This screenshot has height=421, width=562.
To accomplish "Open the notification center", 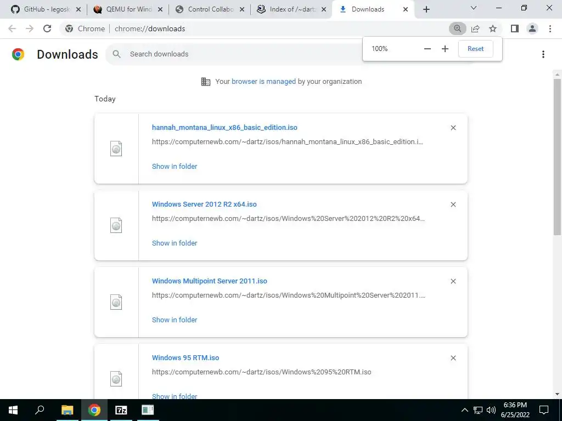I will 544,410.
